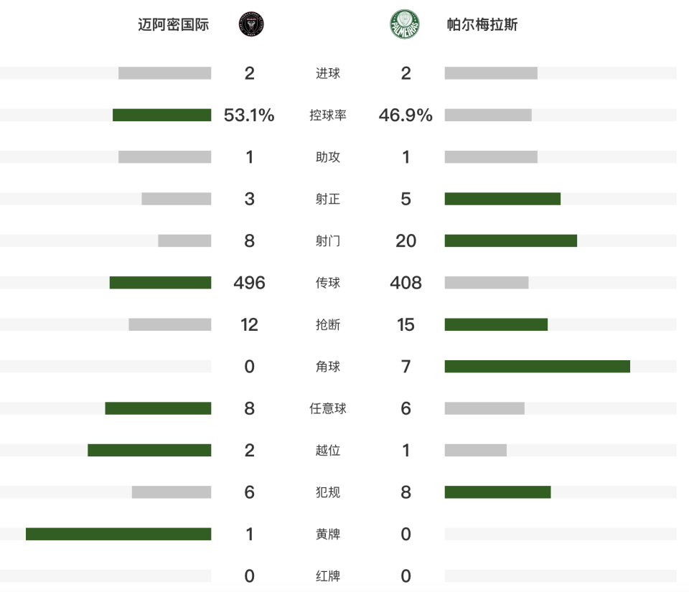The image size is (689, 592).
Task: Click Palmeiras' green 7 corners bar
Action: [x=537, y=366]
